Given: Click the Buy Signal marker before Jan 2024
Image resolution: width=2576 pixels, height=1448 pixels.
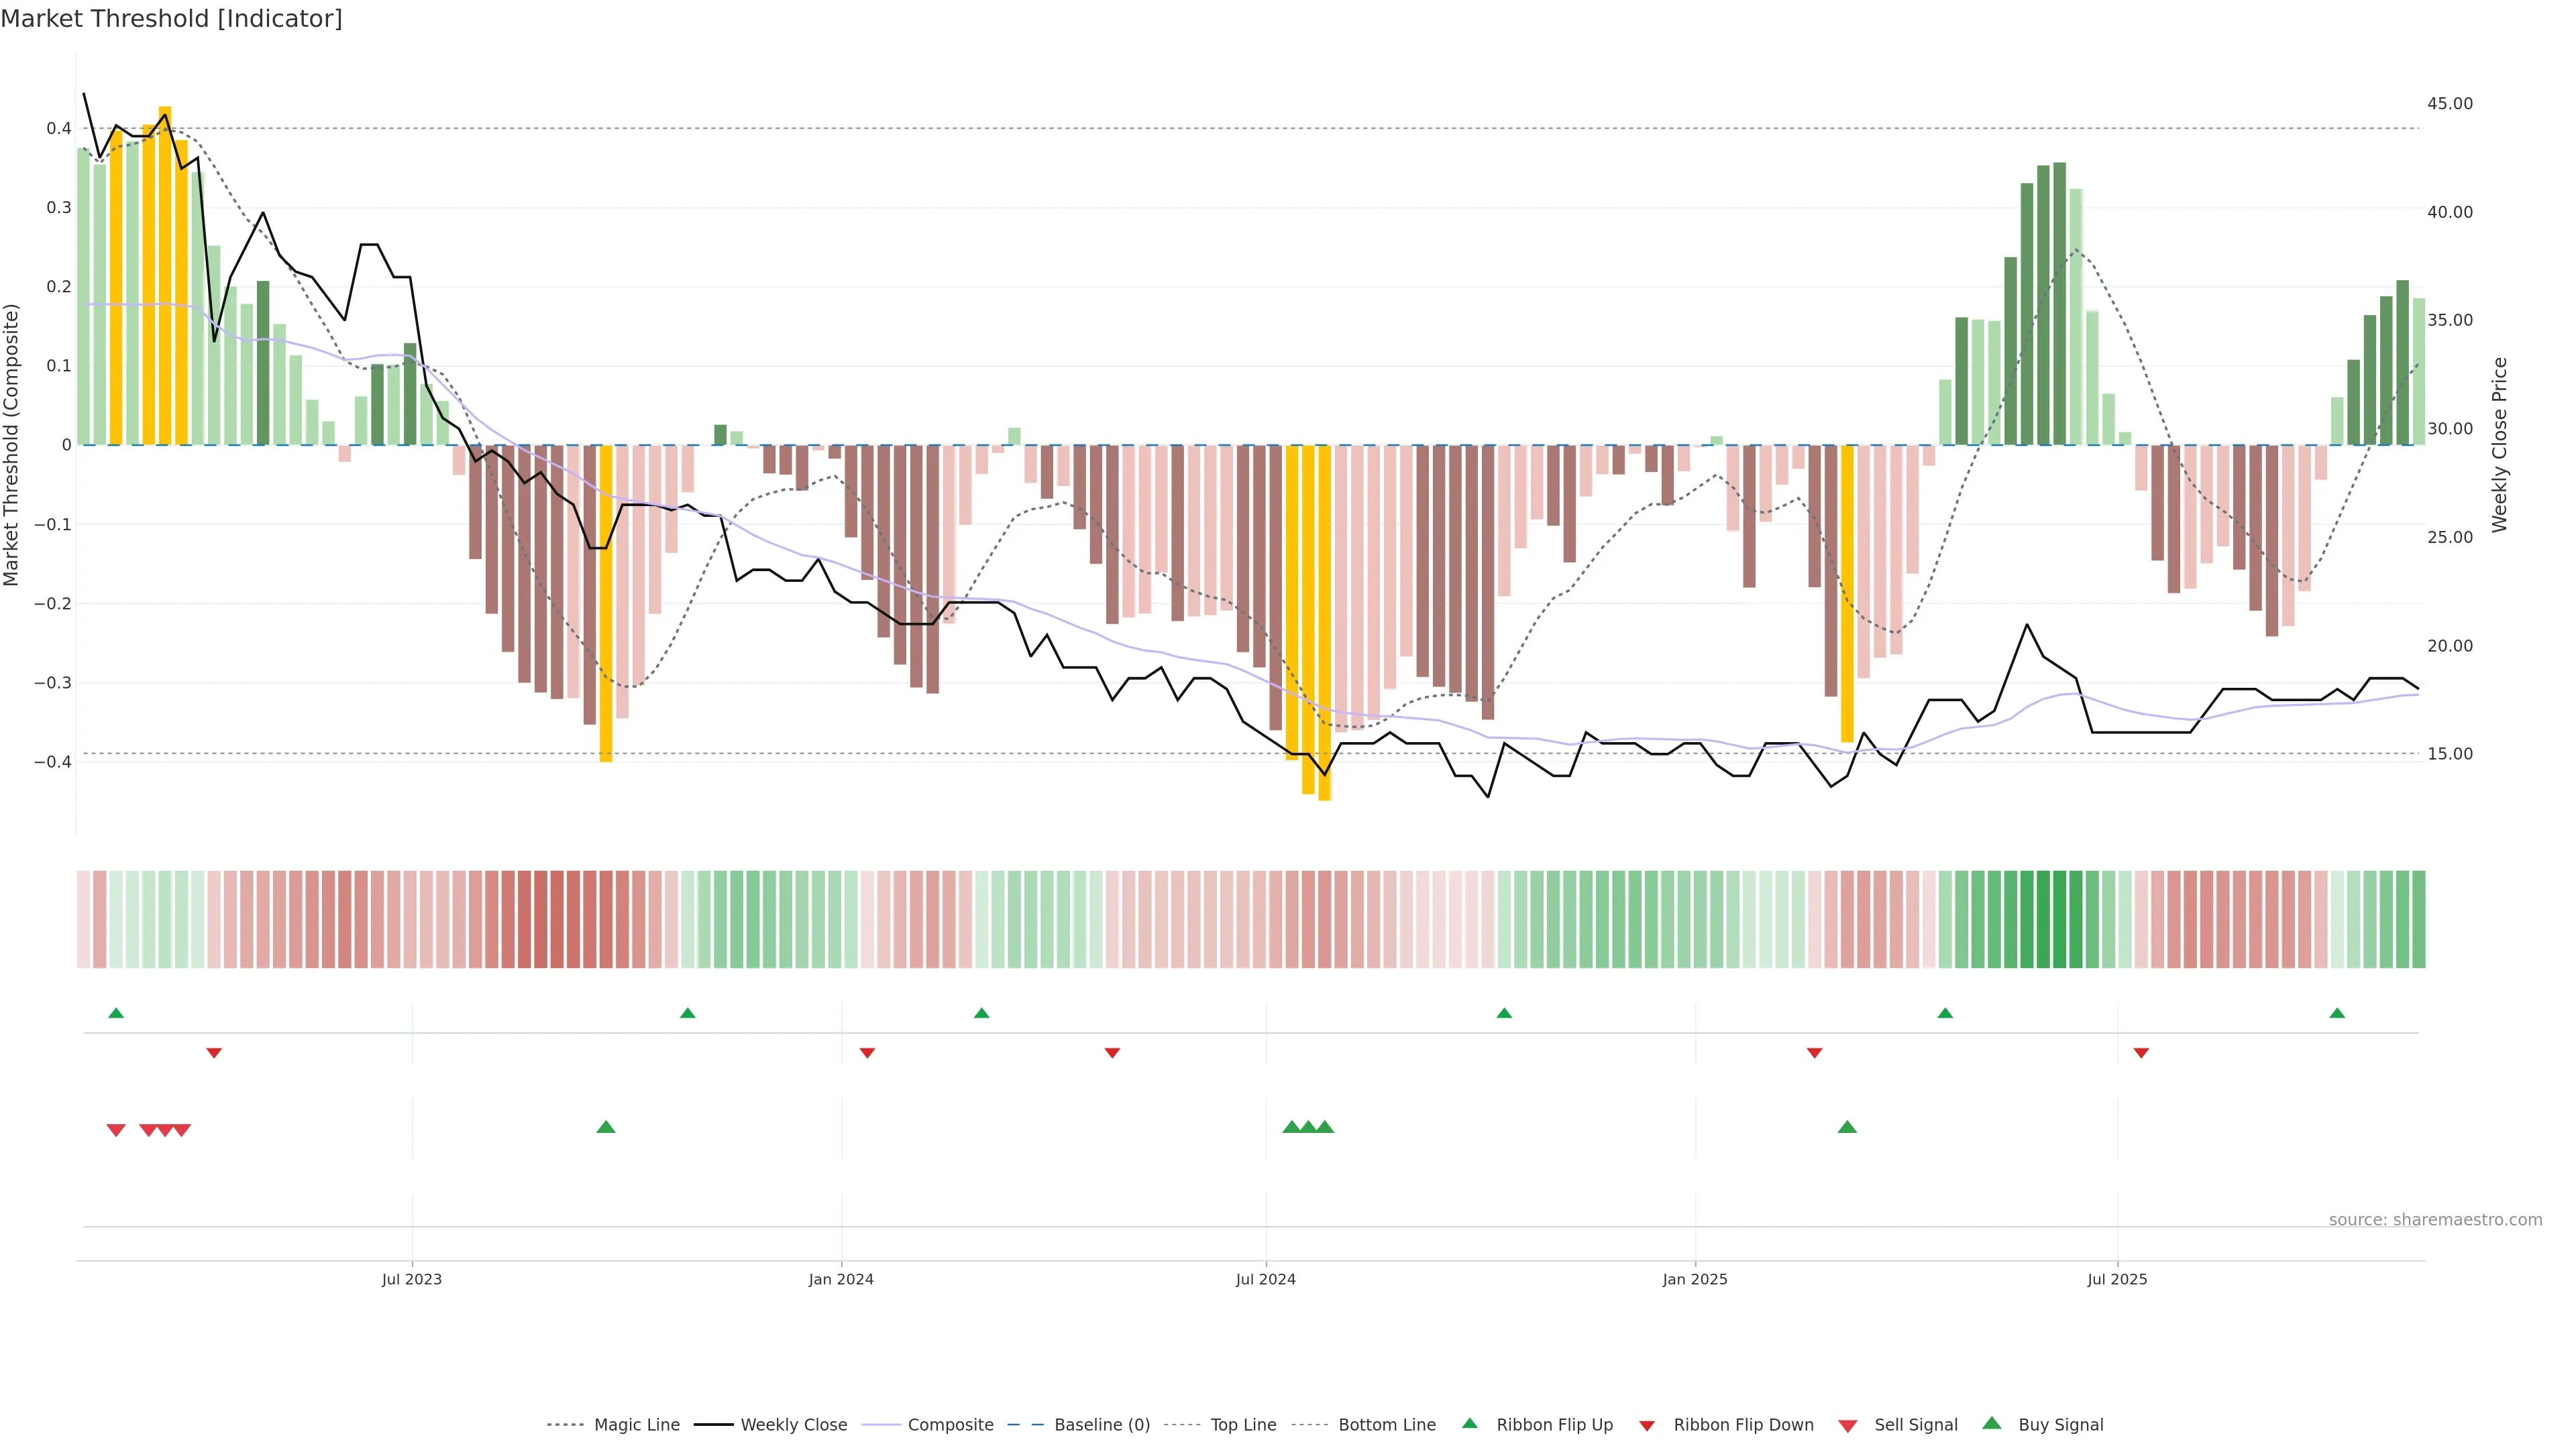Looking at the screenshot, I should click(606, 1127).
